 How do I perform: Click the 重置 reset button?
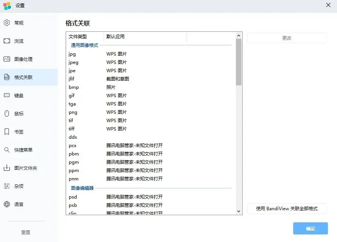pyautogui.click(x=26, y=232)
